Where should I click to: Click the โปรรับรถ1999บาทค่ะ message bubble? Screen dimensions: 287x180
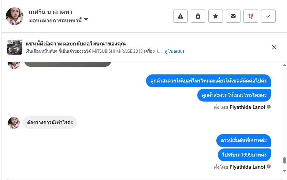pyautogui.click(x=244, y=155)
